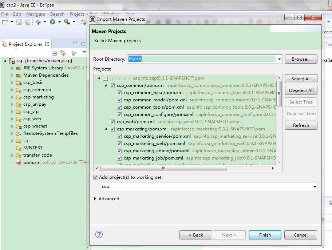Toggle Add project(s) to working set
Screen dimensions: 332x250
pyautogui.click(x=95, y=177)
